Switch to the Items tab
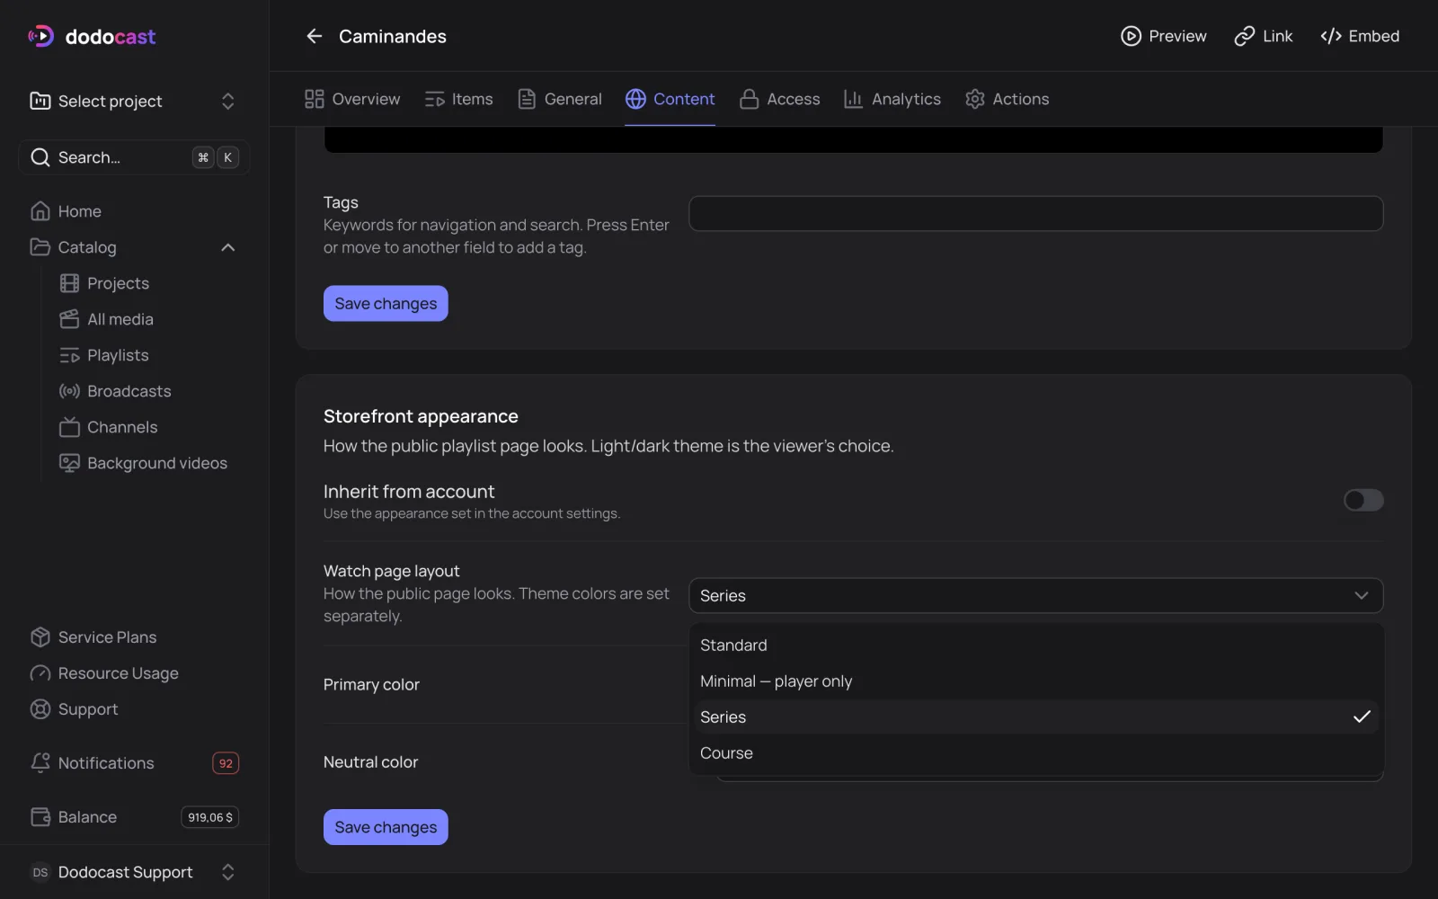 [458, 99]
